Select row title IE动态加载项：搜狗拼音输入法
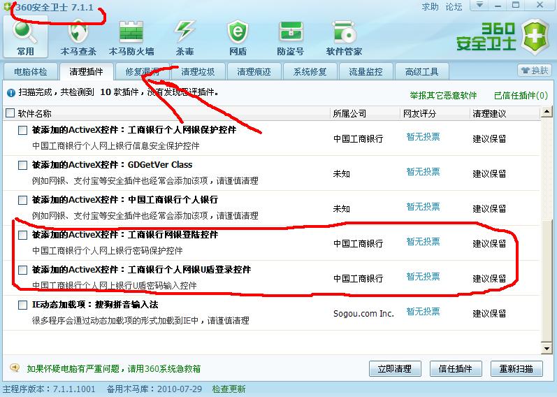The width and height of the screenshot is (557, 397). [x=95, y=305]
